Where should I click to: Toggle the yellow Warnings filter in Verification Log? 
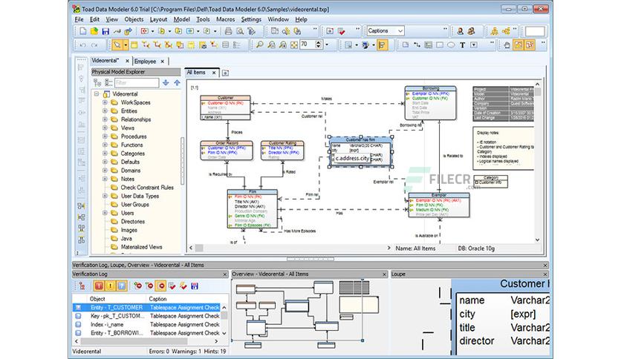(110, 286)
